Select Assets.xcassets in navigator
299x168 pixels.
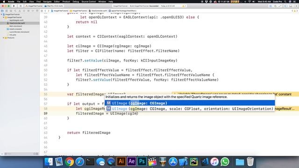[15, 29]
